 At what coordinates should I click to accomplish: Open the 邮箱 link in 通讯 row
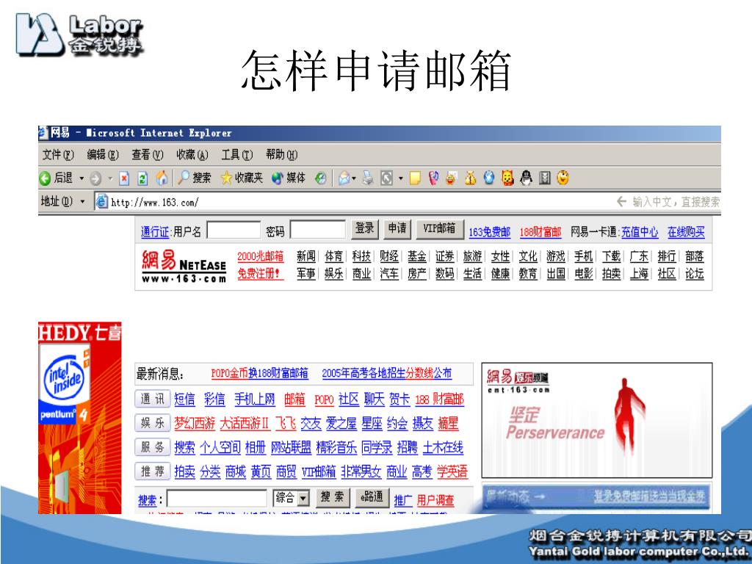click(x=294, y=399)
